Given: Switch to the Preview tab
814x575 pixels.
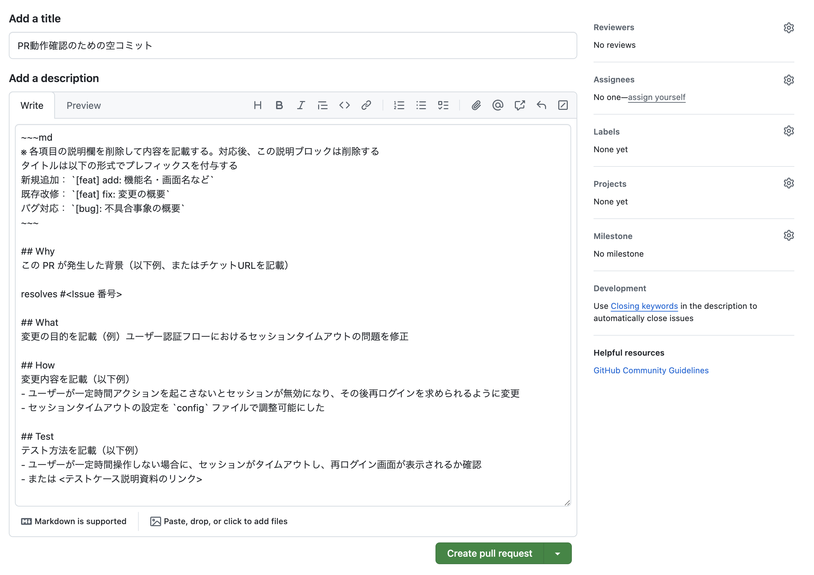Looking at the screenshot, I should click(x=84, y=105).
